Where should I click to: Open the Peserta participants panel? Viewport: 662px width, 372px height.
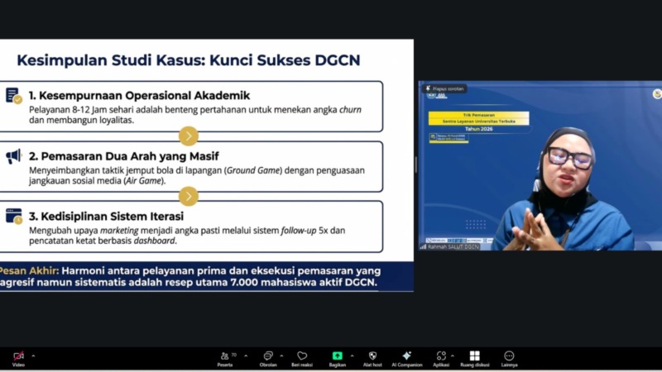(x=225, y=356)
